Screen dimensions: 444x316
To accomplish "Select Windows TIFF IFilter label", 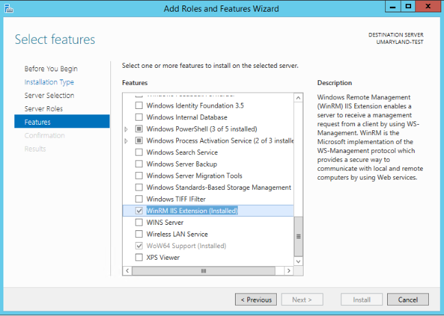I will click(176, 199).
